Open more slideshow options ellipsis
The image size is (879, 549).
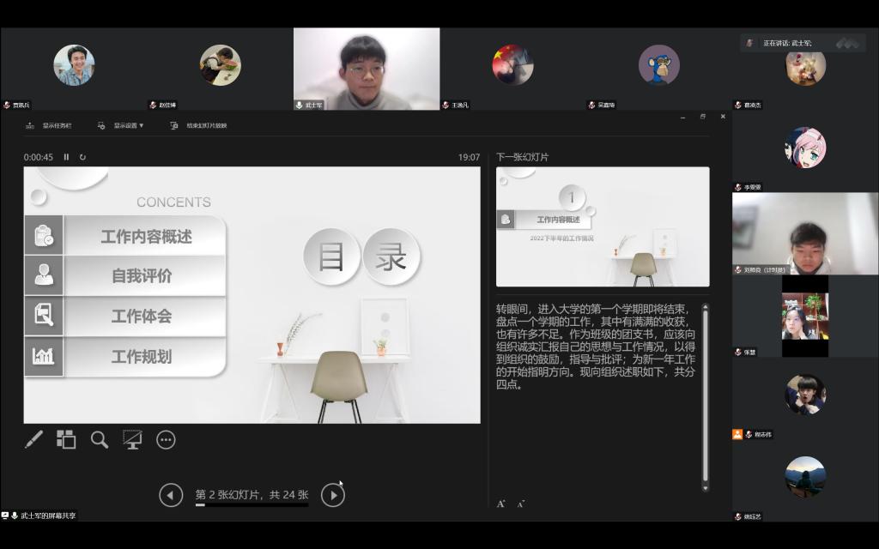pyautogui.click(x=166, y=440)
